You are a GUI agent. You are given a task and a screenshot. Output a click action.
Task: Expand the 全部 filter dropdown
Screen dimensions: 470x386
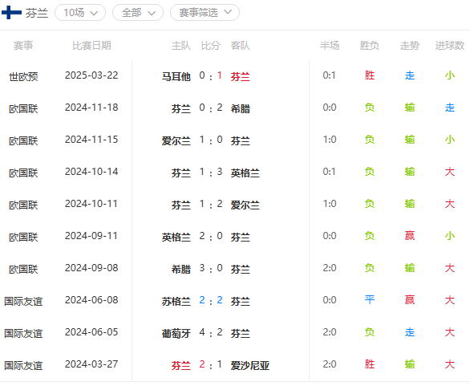pos(138,13)
